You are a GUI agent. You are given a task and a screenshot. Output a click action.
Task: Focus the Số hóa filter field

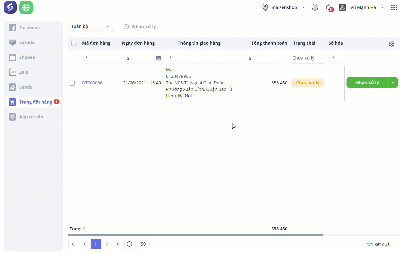tap(336, 58)
